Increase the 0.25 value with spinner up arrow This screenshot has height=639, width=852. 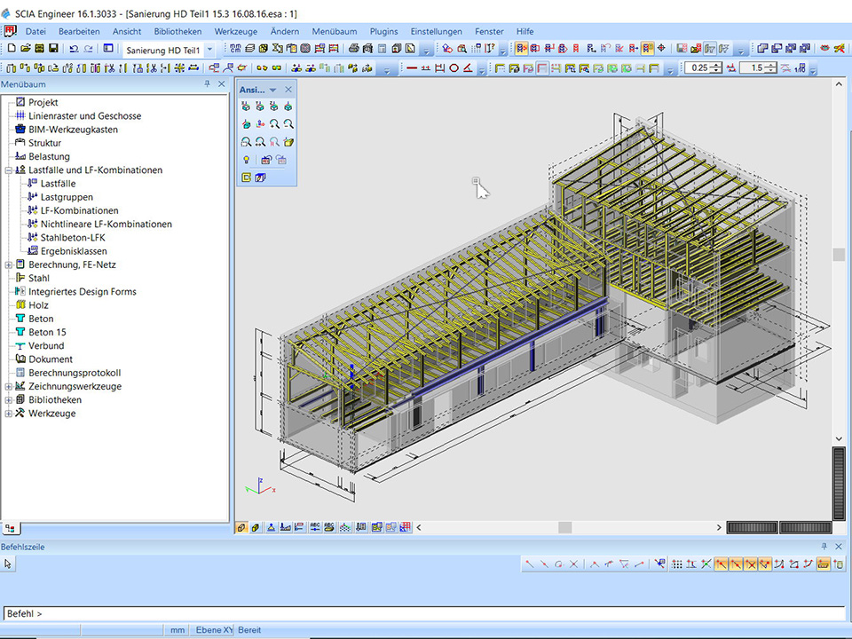[x=717, y=64]
